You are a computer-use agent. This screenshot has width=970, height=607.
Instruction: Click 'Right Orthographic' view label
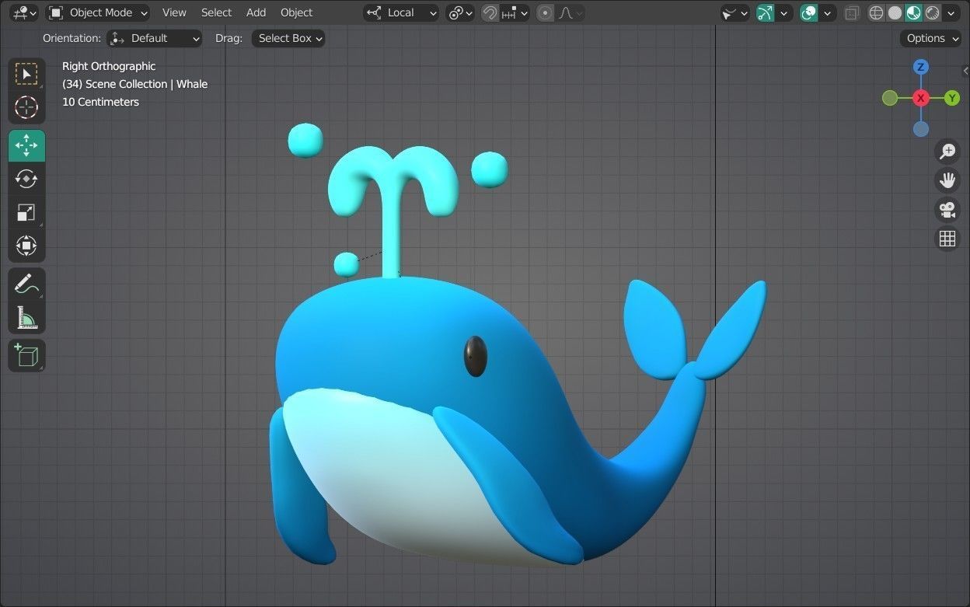(109, 66)
